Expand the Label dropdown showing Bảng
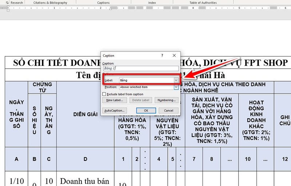The image size is (291, 186). pos(176,80)
